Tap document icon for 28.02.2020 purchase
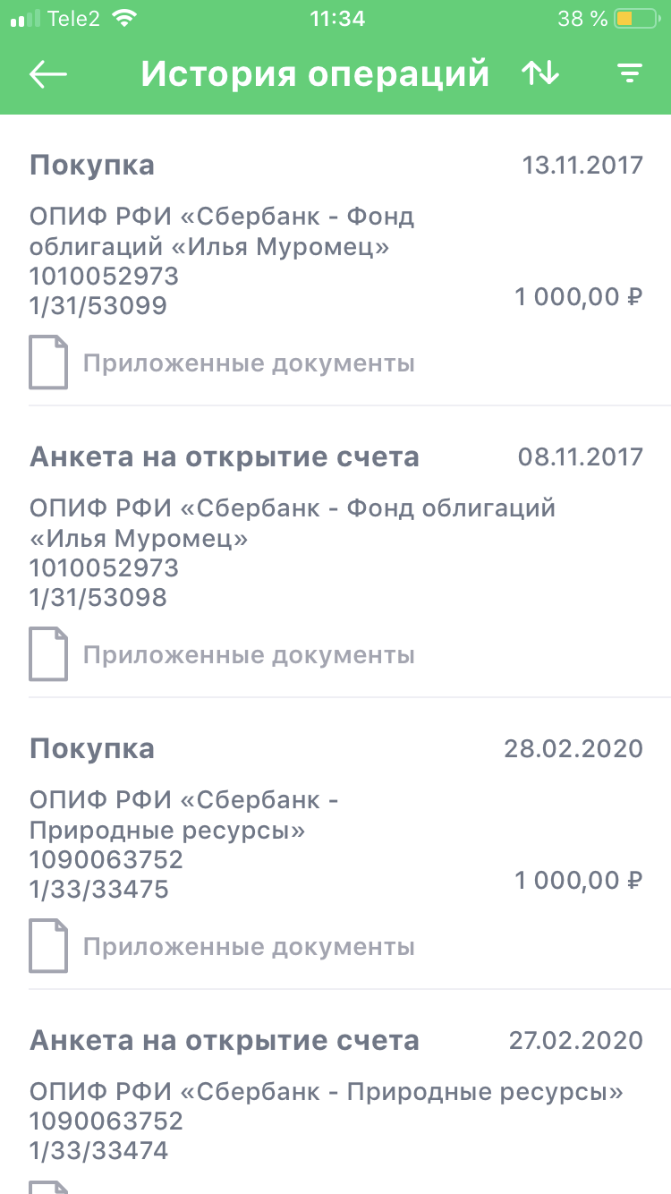The image size is (671, 1194). (48, 946)
